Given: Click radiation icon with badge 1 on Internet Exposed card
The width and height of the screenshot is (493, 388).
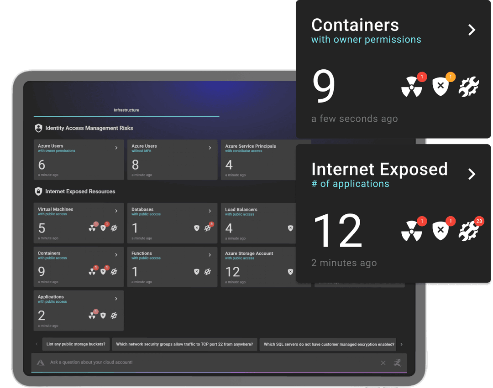Looking at the screenshot, I should coord(412,230).
